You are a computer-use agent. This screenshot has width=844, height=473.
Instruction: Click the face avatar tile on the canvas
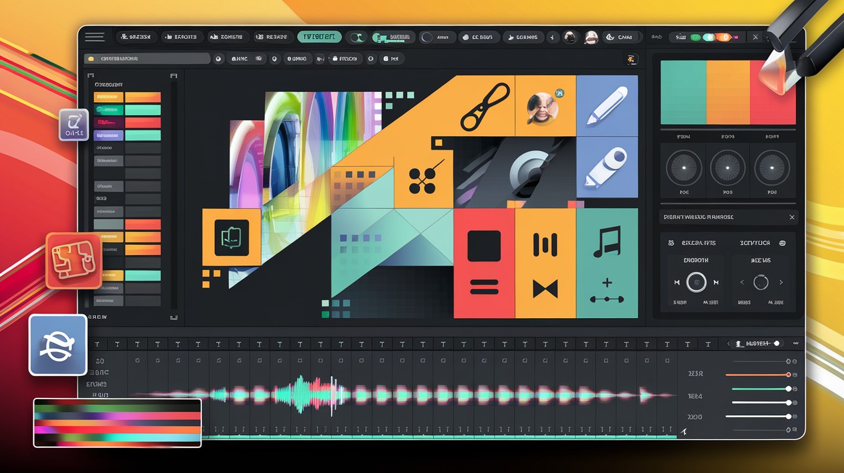546,106
